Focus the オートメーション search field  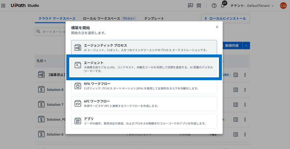(x=50, y=32)
